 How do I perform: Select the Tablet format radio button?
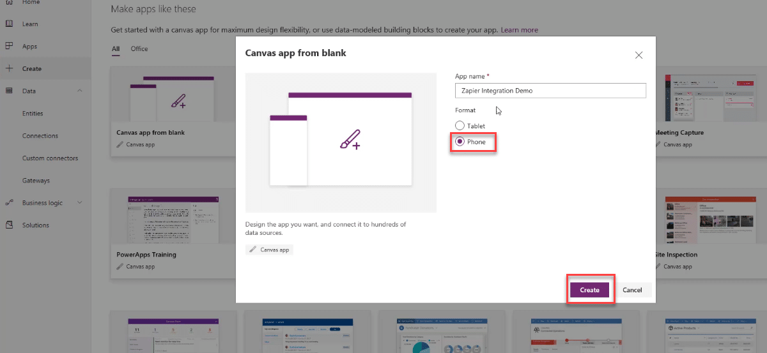[x=460, y=126]
